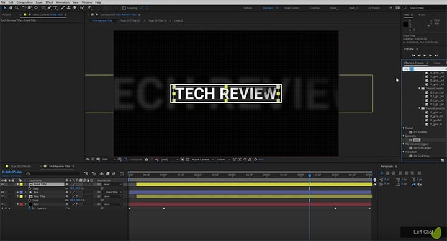Screen dimensions: 447x241
Task: Enable frame blending timeline switch
Action: click(108, 173)
